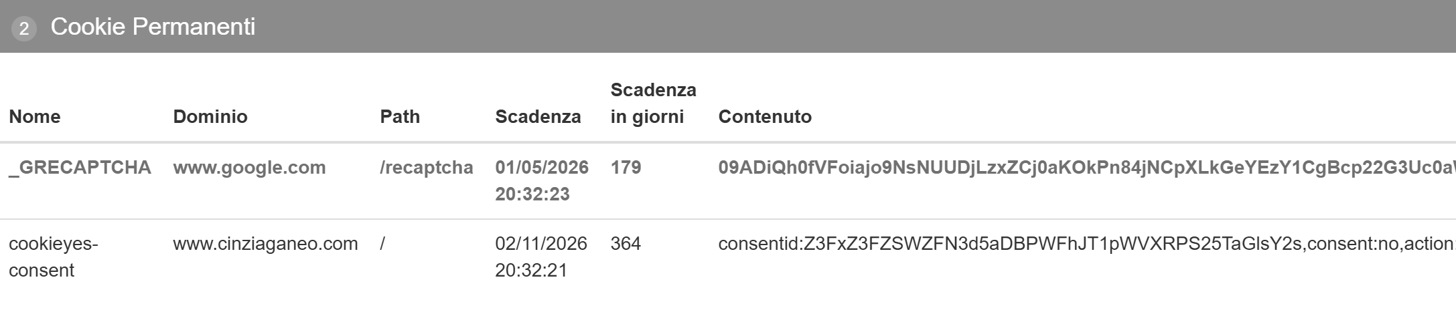
Task: Click the /recaptcha path cell
Action: coord(427,168)
